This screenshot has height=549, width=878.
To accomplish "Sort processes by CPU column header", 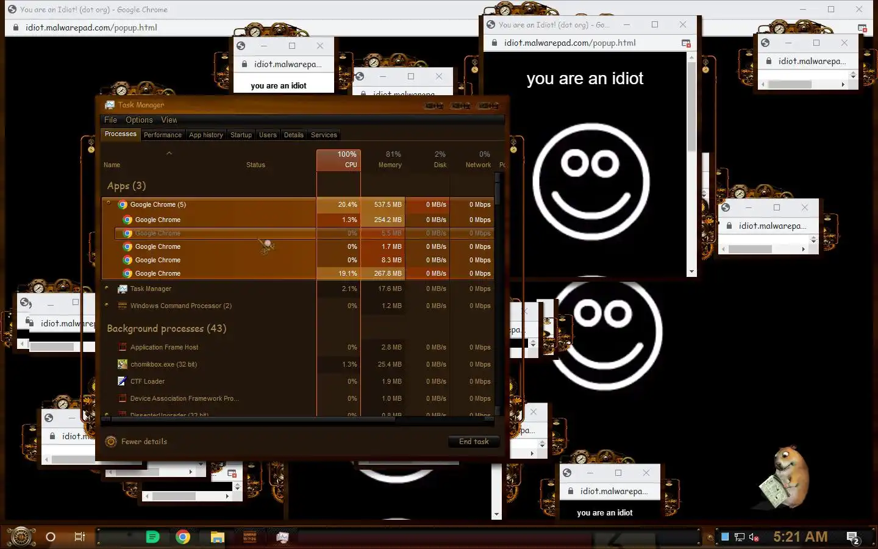I will (x=338, y=160).
